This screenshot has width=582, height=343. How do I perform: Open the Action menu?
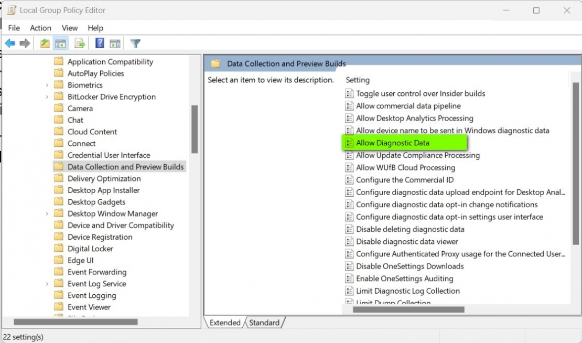click(40, 28)
